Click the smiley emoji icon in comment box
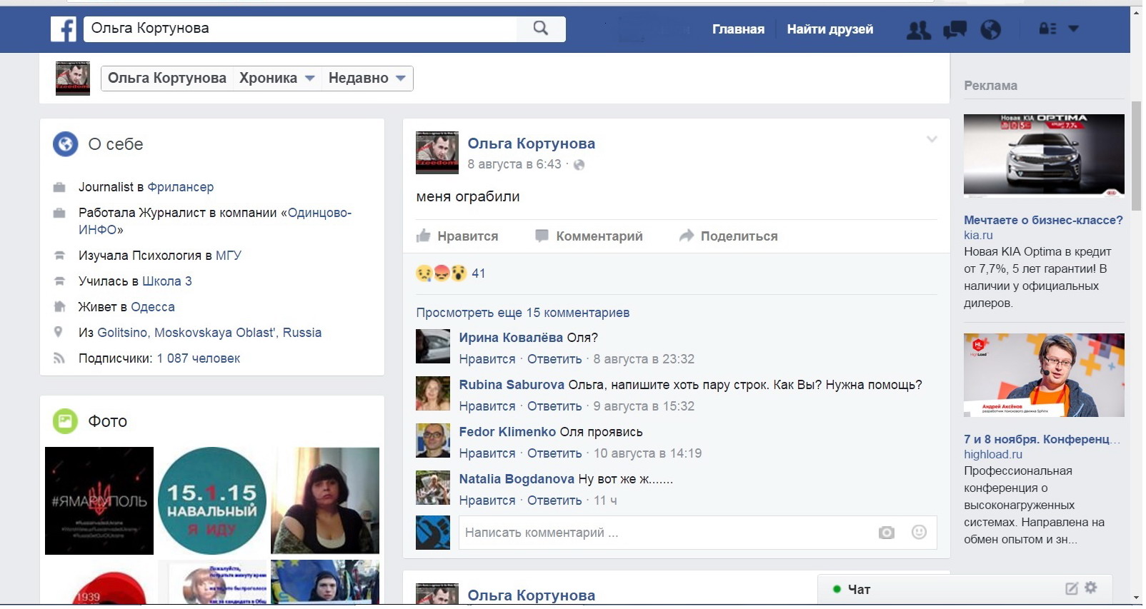Viewport: 1146px width, 609px height. (919, 532)
